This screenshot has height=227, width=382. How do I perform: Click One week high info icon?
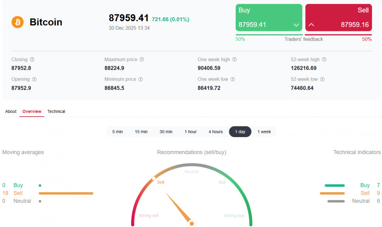click(234, 59)
